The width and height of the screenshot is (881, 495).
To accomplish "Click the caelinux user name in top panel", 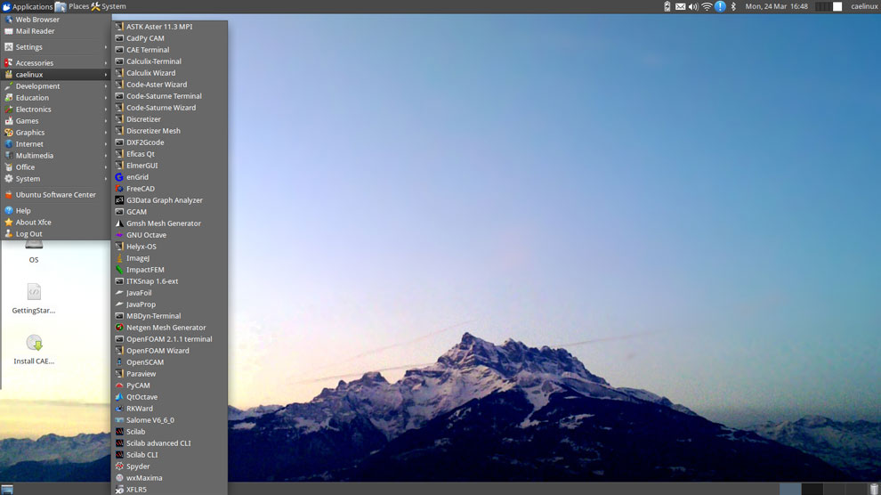I will pyautogui.click(x=864, y=7).
